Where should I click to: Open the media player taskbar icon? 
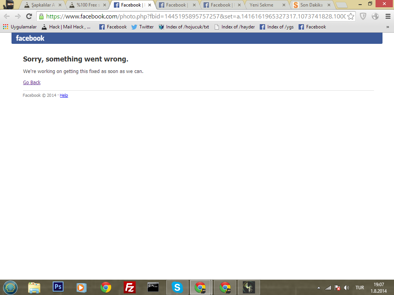click(82, 287)
